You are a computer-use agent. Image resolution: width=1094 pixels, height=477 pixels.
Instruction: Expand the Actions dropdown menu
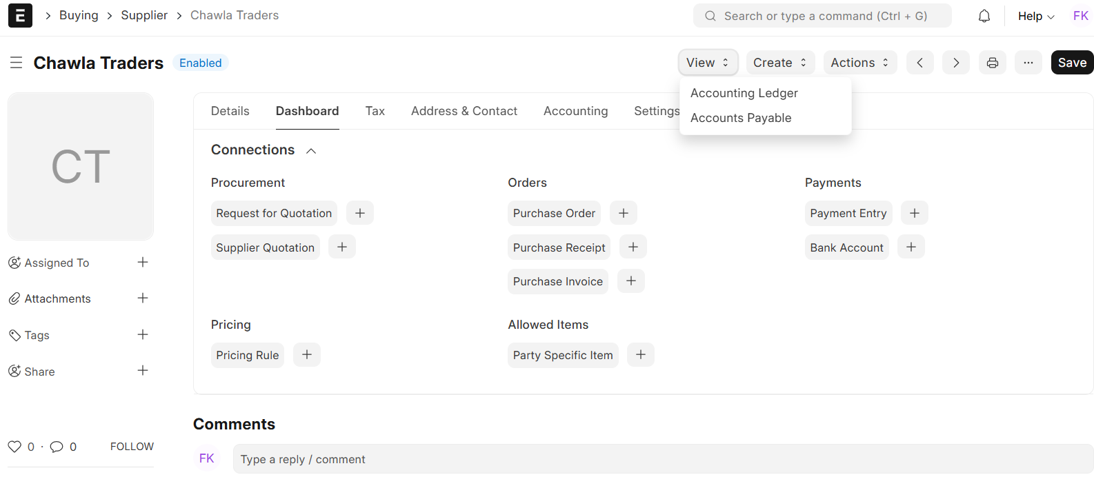(x=859, y=63)
